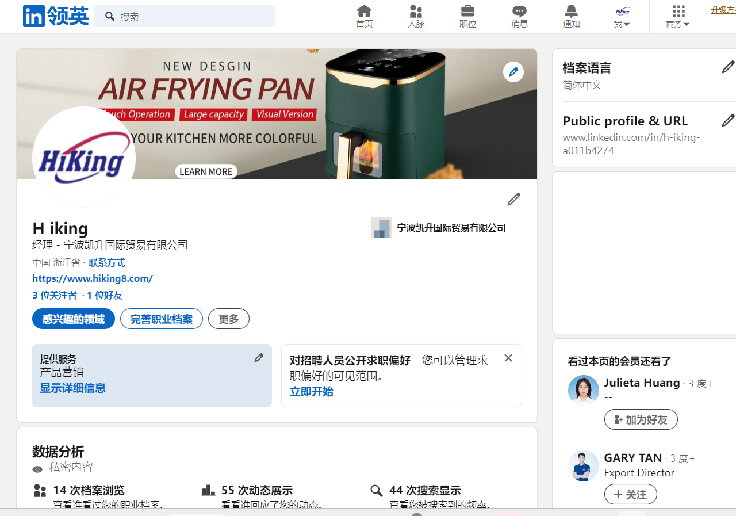Click the 简体中文 language text
The width and height of the screenshot is (736, 516).
[582, 85]
